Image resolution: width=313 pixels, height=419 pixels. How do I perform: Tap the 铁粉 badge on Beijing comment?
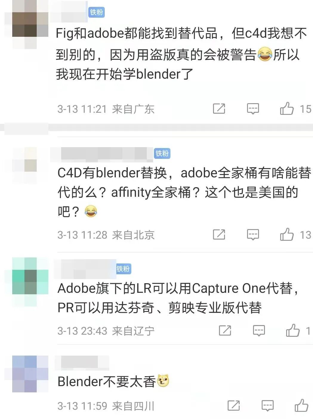pos(162,153)
